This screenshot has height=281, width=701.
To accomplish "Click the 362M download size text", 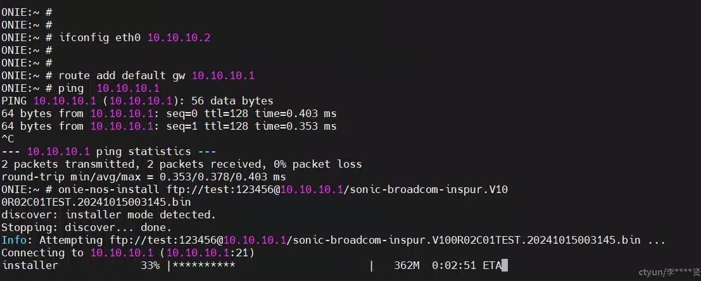I will pyautogui.click(x=407, y=266).
